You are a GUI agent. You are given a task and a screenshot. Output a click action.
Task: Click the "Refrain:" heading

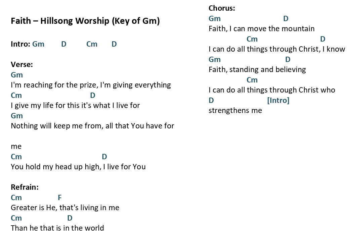(25, 187)
